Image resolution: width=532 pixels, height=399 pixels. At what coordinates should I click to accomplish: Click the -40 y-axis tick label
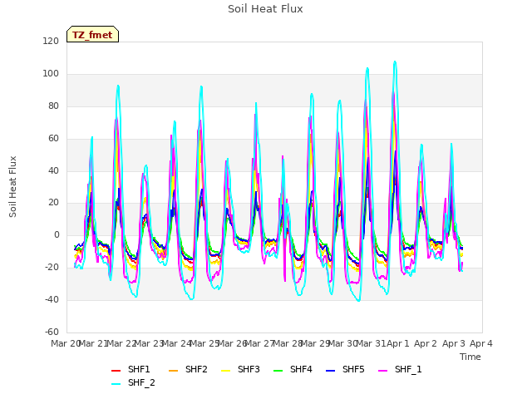(x=52, y=299)
